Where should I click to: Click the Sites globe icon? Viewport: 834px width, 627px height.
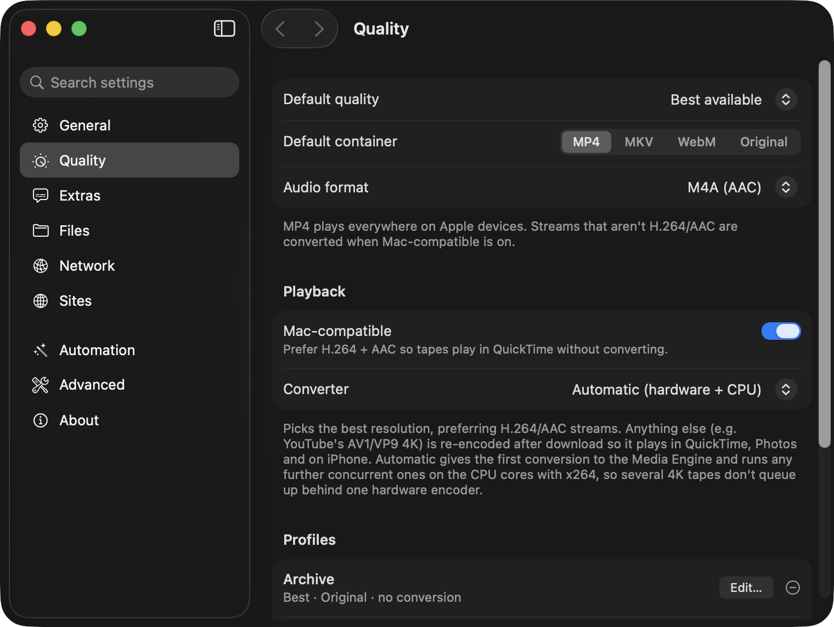(41, 301)
